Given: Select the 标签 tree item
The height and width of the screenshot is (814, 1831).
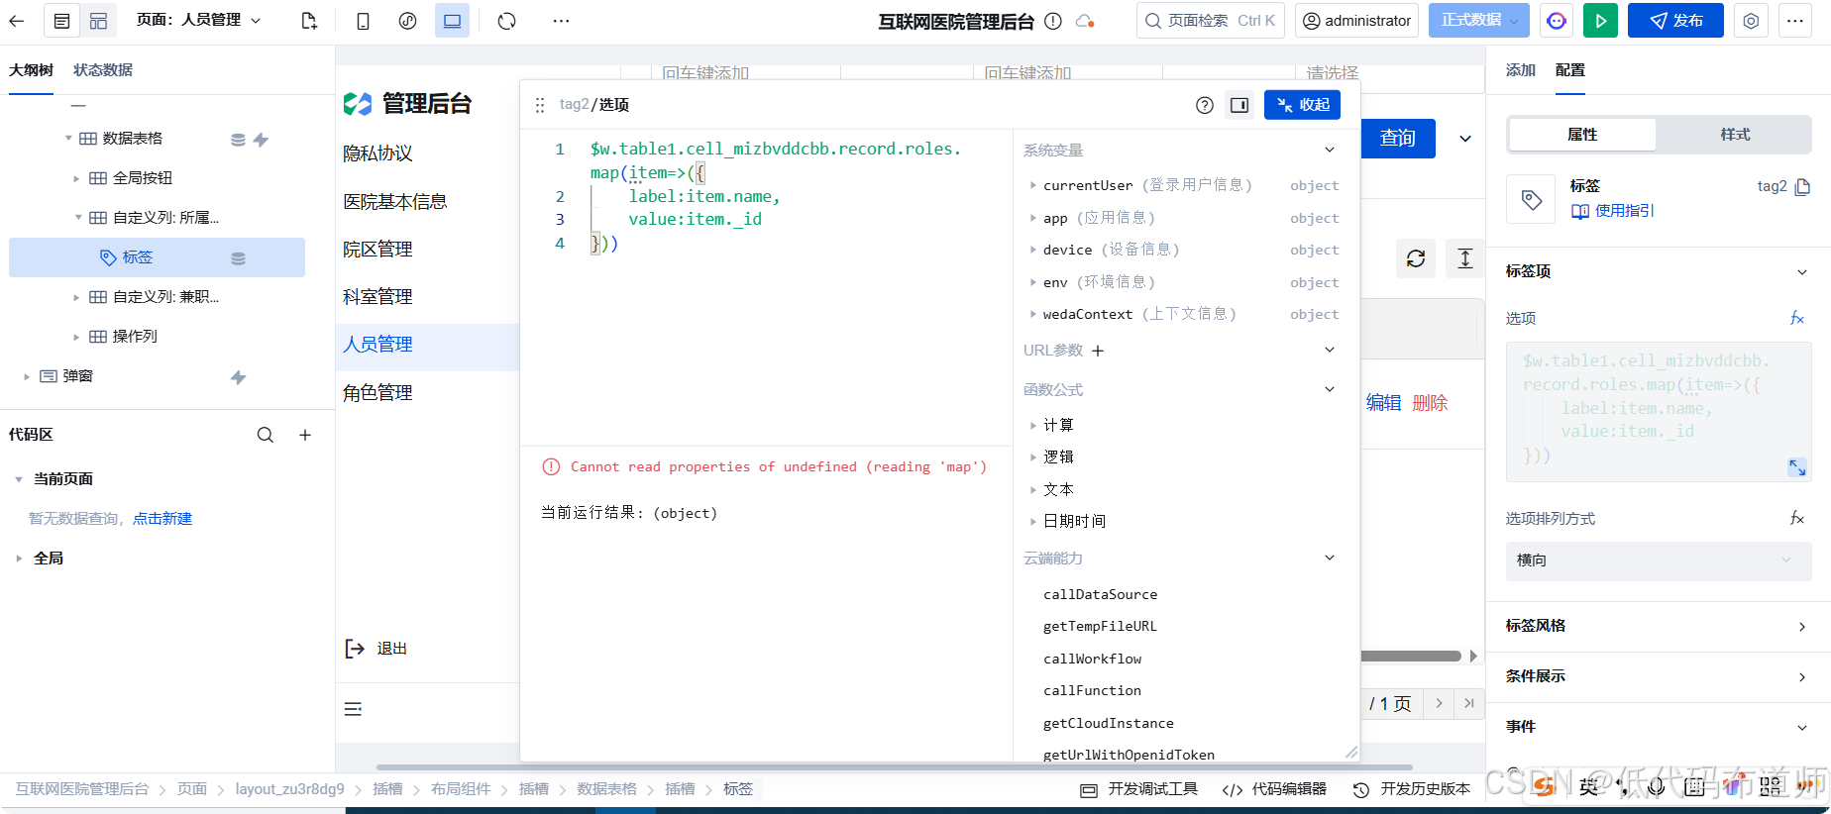Looking at the screenshot, I should coord(157,257).
